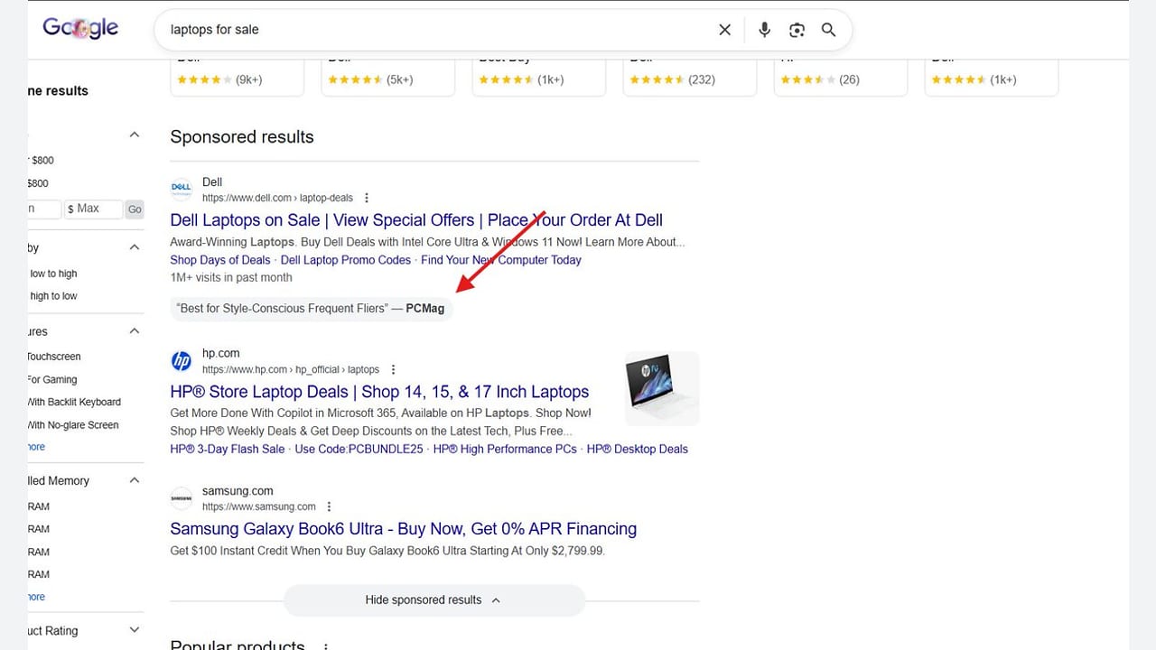This screenshot has width=1156, height=650.
Task: Expand the Product Rating filter chevron
Action: point(135,630)
